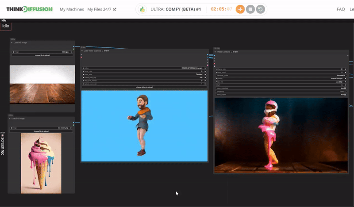Screen dimensions: 354x207
Task: Click the orange plus button in header
Action: pyautogui.click(x=240, y=9)
